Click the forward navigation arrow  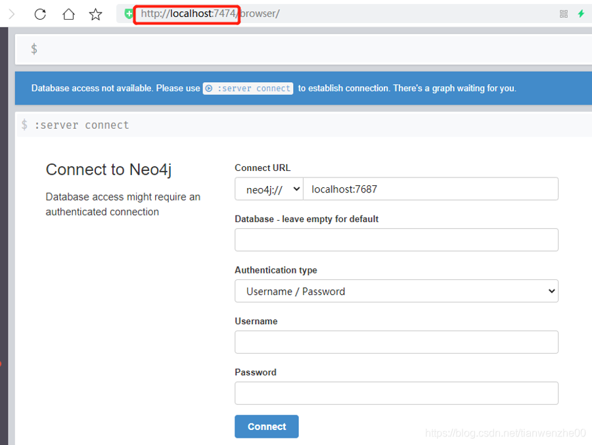[x=12, y=14]
